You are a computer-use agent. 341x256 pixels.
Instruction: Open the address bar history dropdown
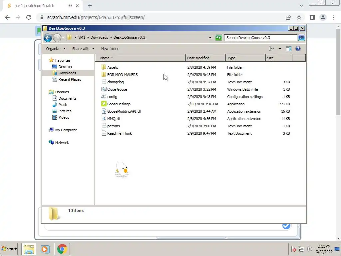pos(210,38)
